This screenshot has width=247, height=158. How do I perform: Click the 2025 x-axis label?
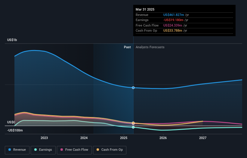point(124,138)
